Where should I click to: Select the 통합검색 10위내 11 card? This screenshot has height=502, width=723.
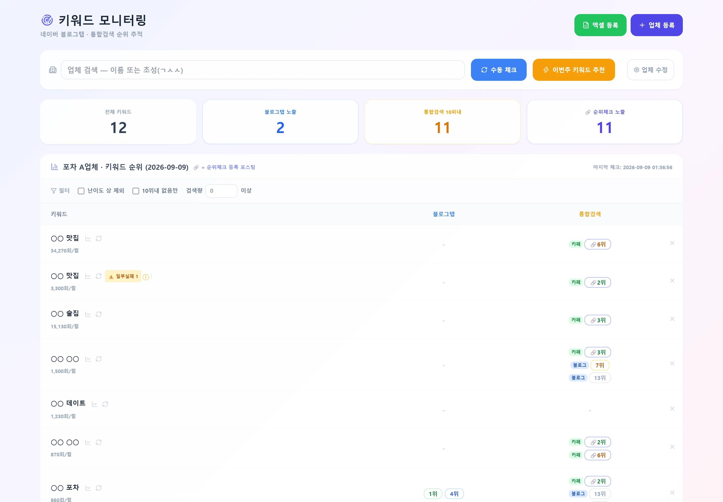(442, 122)
